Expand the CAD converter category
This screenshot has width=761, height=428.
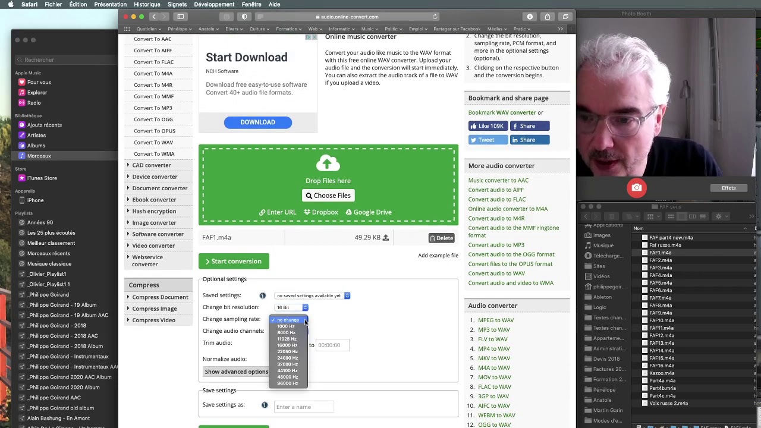click(151, 165)
